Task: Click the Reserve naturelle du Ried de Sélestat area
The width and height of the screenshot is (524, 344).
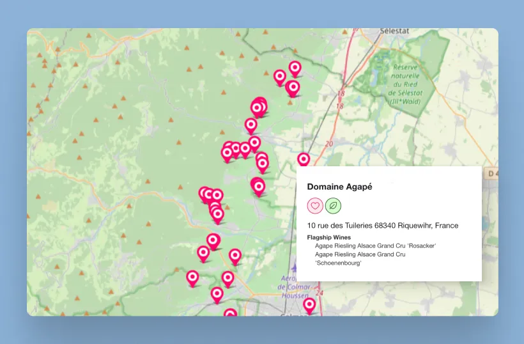Action: click(x=405, y=80)
